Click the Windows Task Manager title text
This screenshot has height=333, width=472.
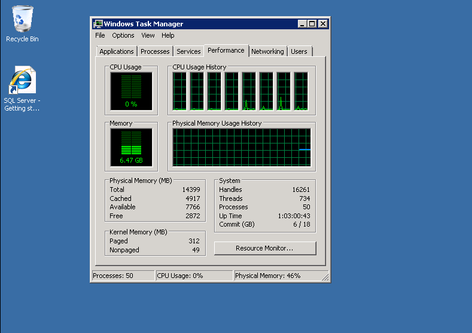[x=144, y=24]
